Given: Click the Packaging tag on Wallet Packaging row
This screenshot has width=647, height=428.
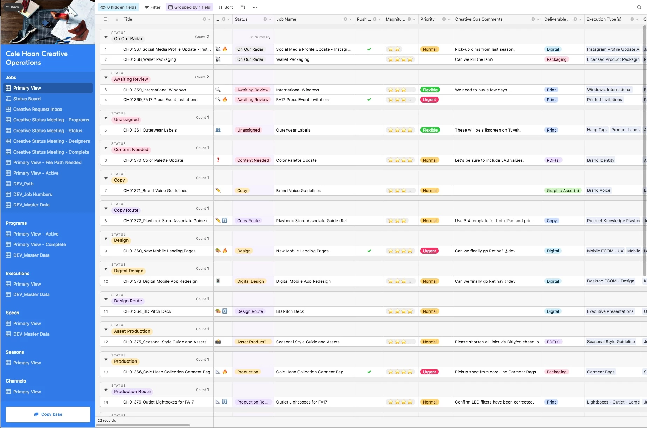Looking at the screenshot, I should coord(556,59).
